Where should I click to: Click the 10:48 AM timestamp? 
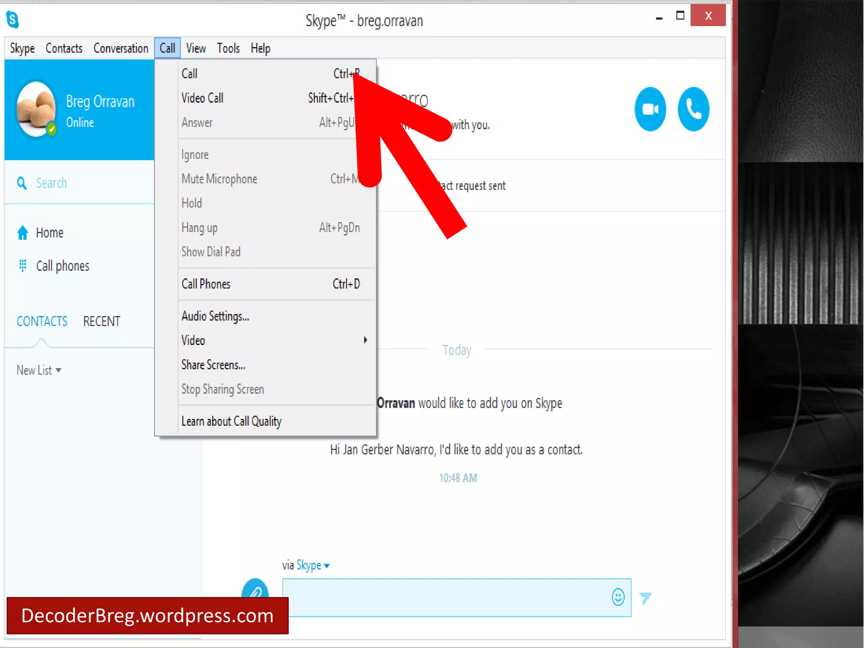point(458,478)
